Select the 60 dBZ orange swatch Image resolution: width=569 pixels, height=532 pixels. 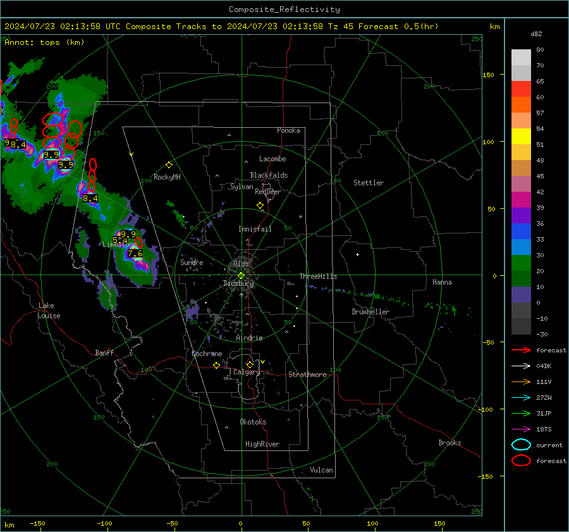521,104
